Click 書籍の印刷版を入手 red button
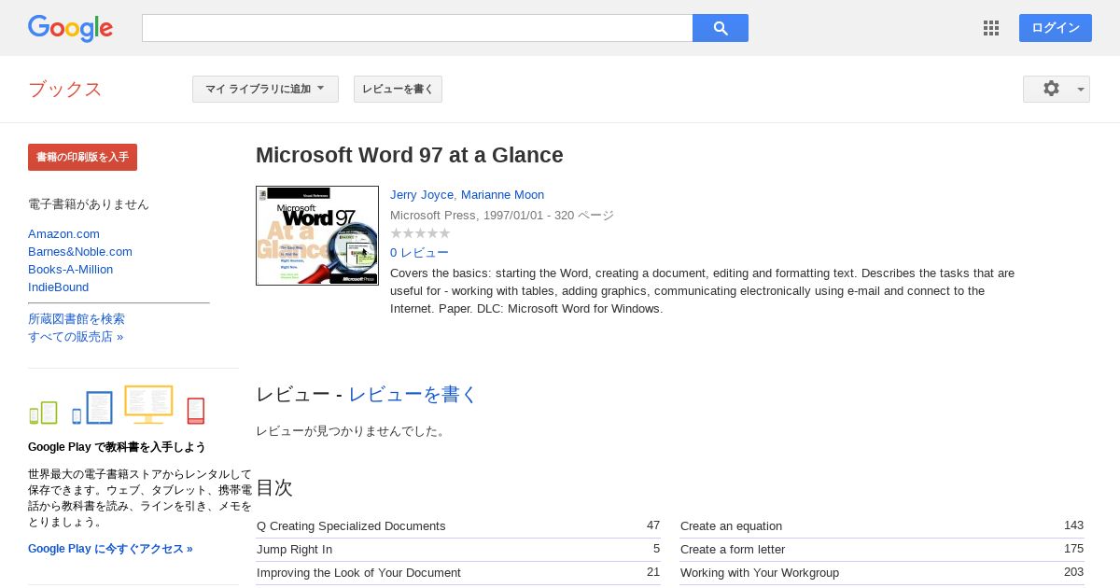The width and height of the screenshot is (1120, 588). pyautogui.click(x=82, y=157)
